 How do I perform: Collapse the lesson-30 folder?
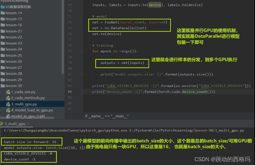coord(14,86)
